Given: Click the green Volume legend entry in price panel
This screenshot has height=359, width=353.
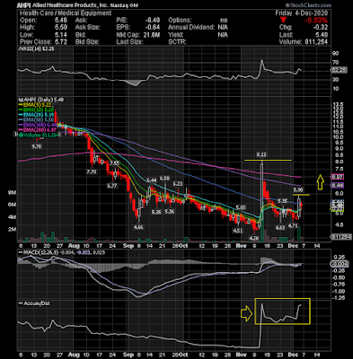Looking at the screenshot, I should (x=40, y=135).
